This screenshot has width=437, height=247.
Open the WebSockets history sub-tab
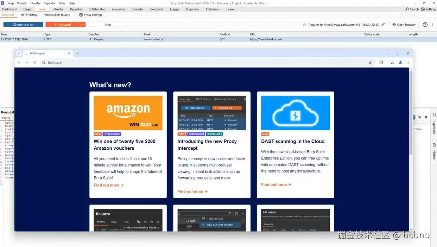pyautogui.click(x=57, y=15)
